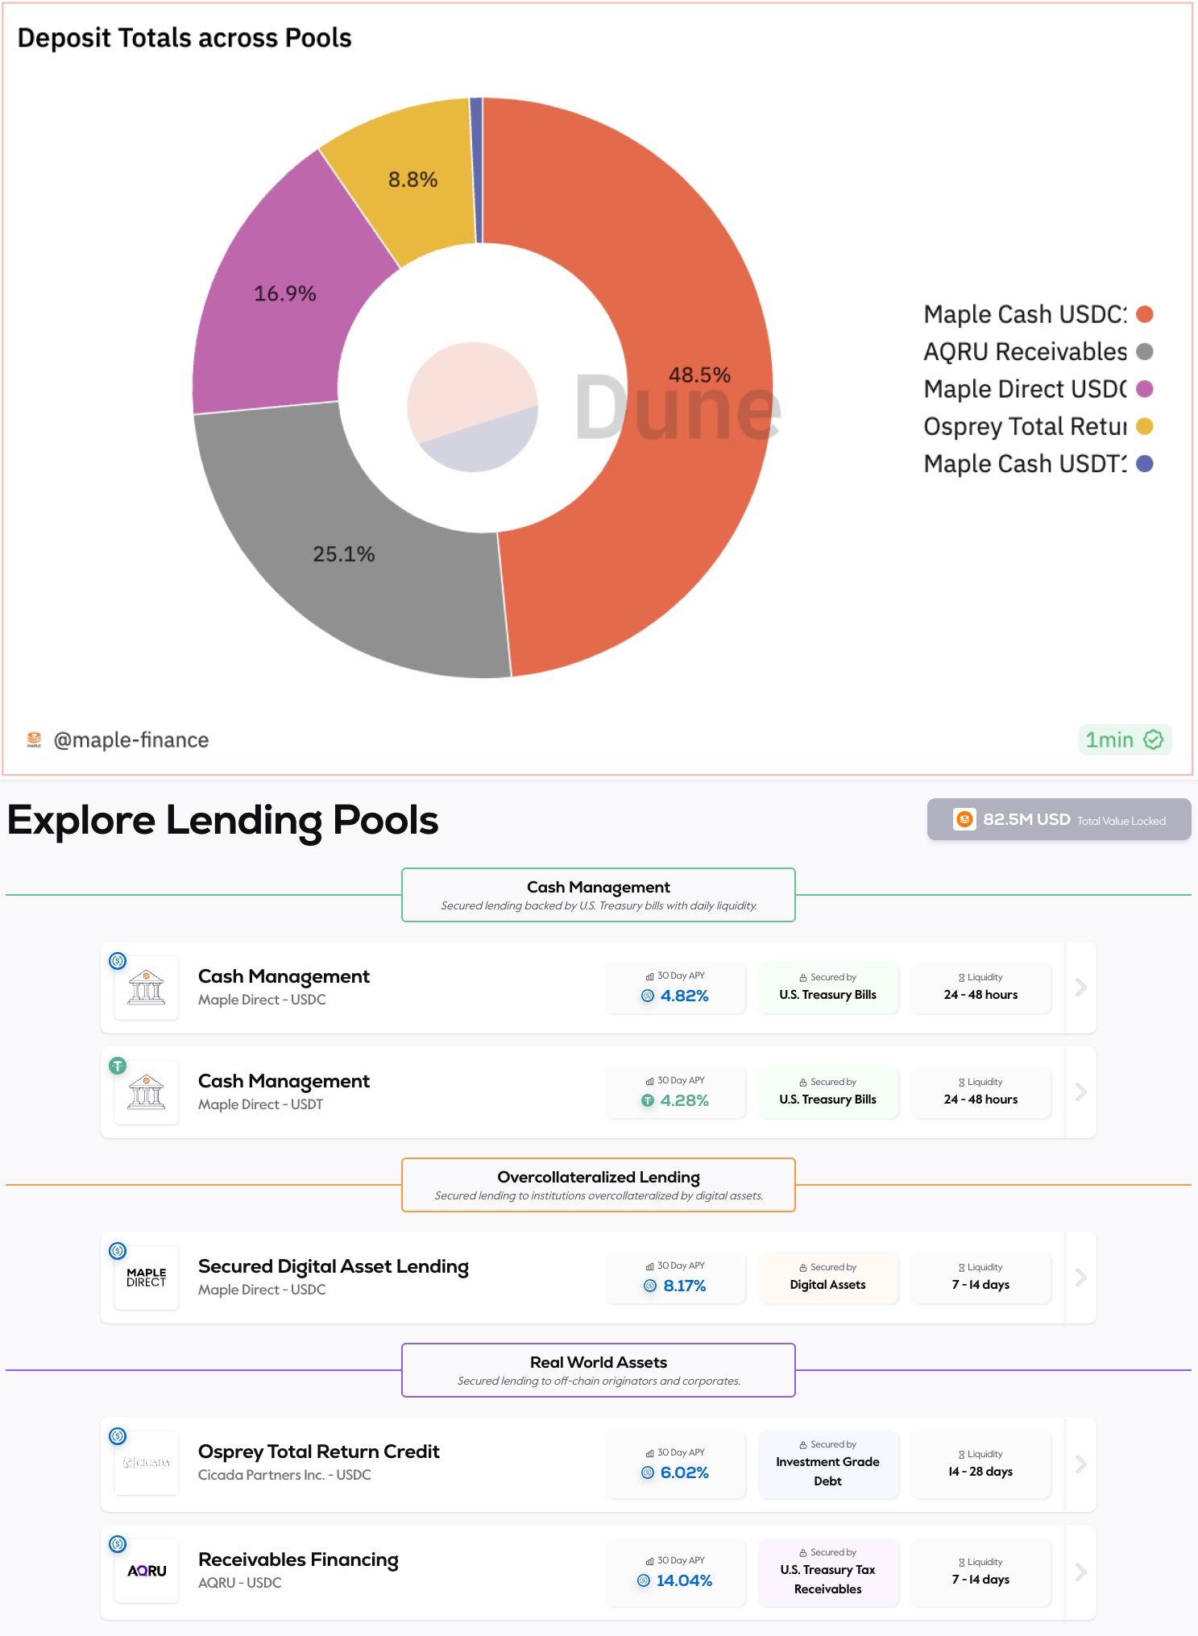The height and width of the screenshot is (1636, 1198).
Task: Click the USDT coin icon next to 4.28%
Action: 648,1100
